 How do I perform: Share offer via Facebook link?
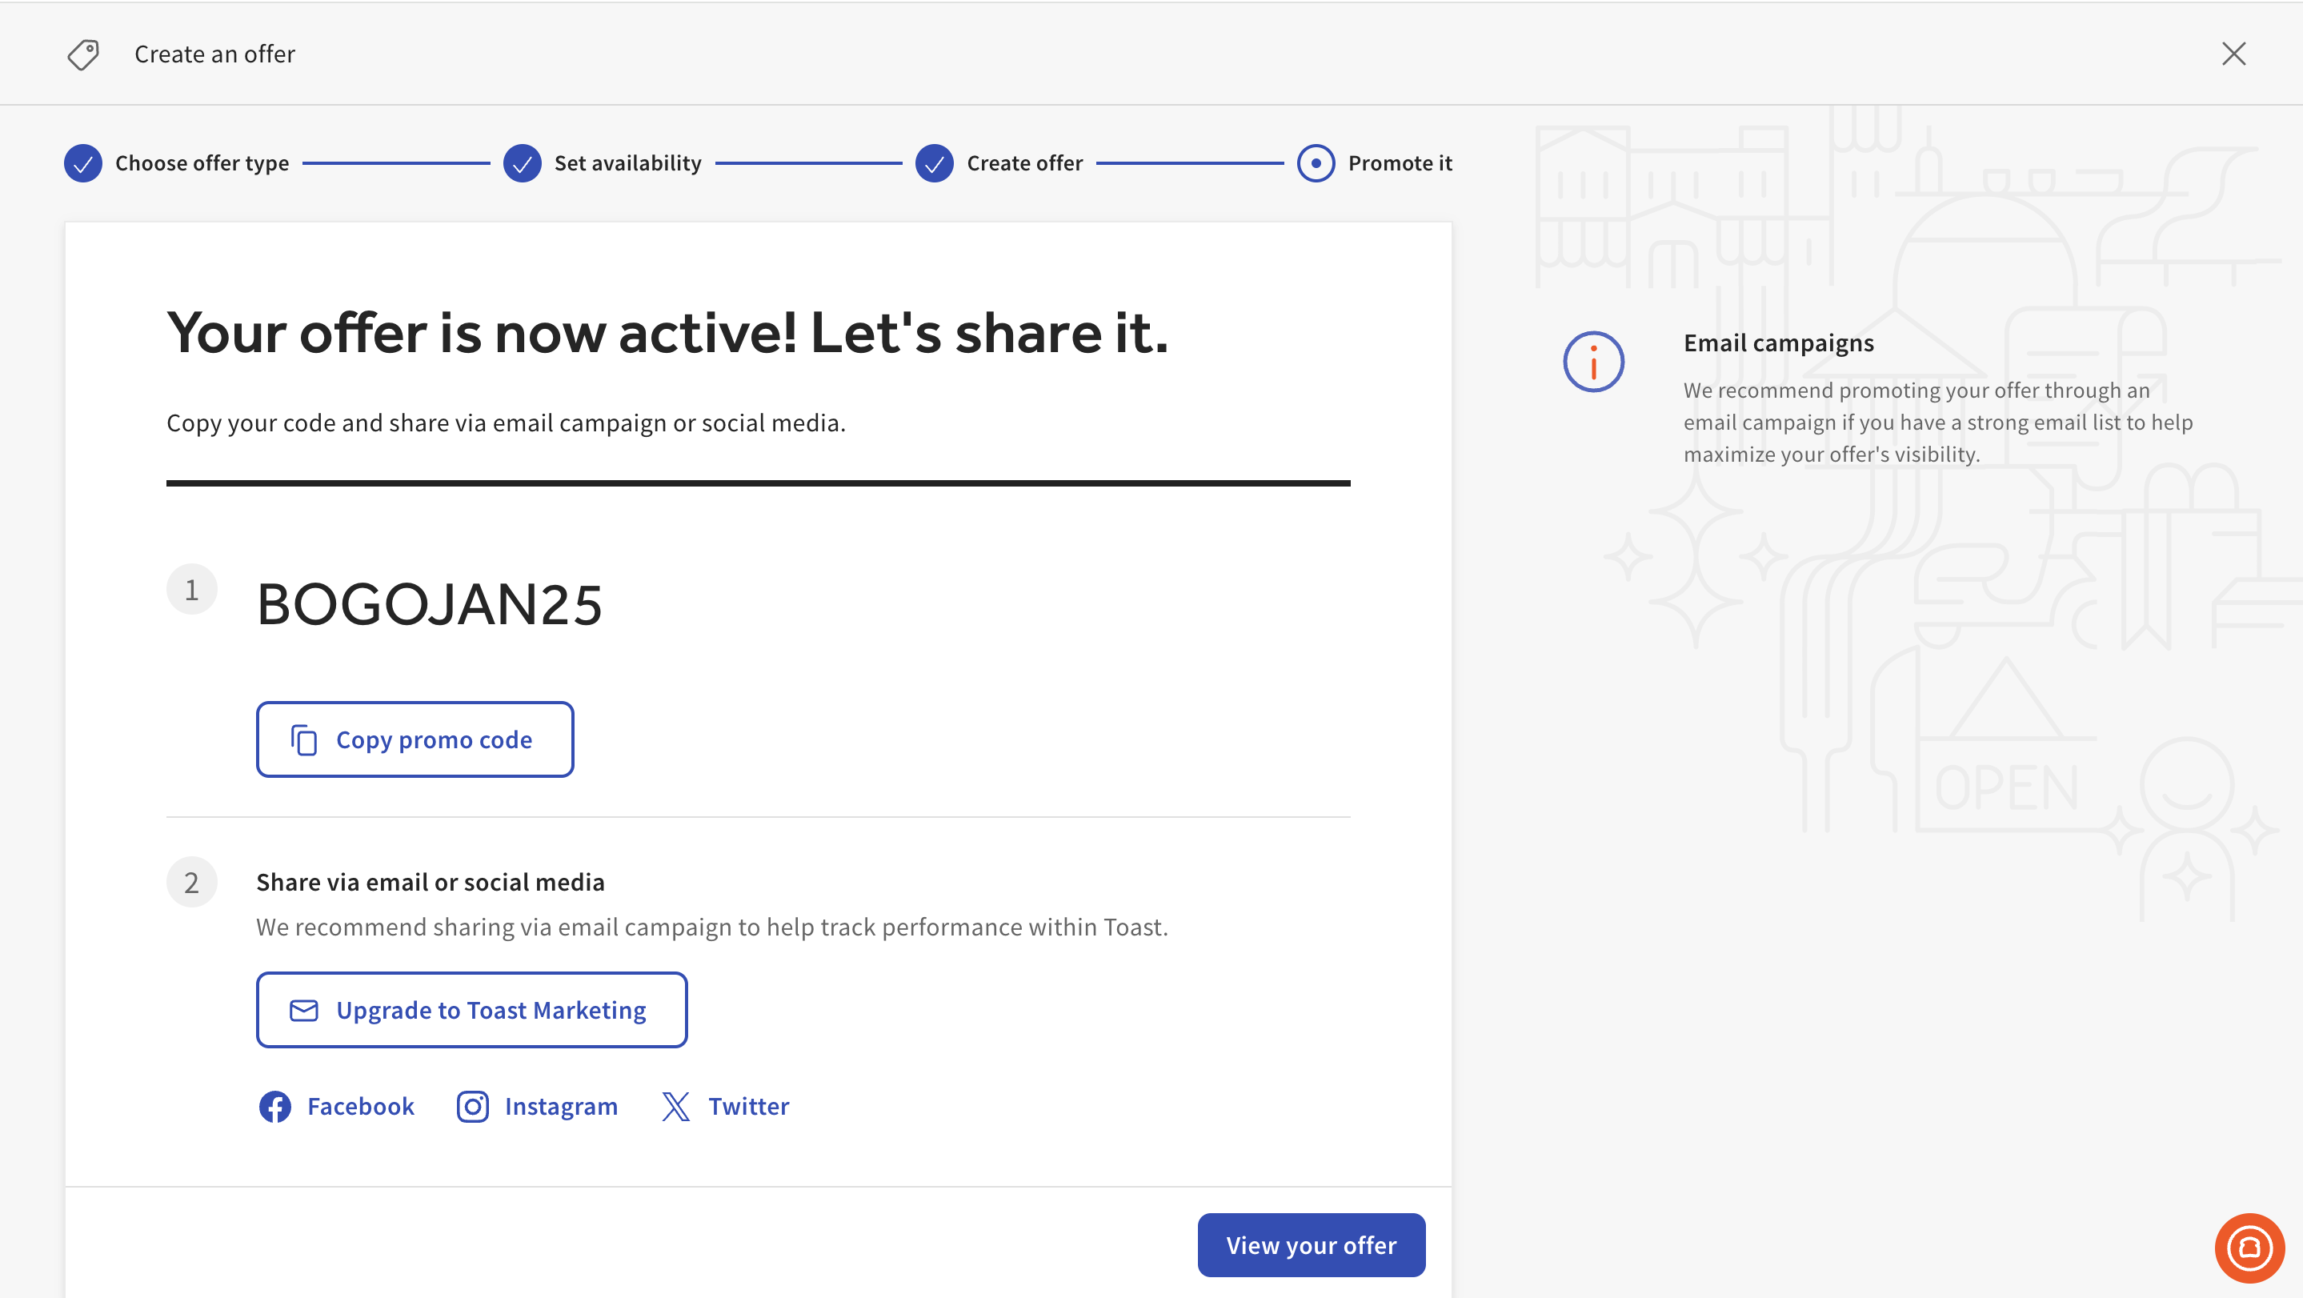[360, 1107]
